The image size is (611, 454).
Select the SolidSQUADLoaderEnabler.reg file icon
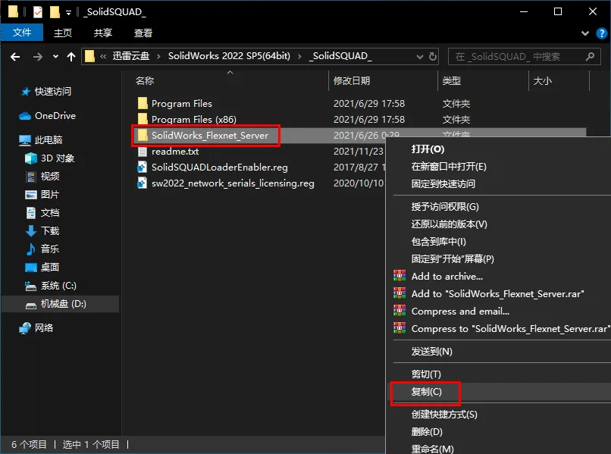142,168
